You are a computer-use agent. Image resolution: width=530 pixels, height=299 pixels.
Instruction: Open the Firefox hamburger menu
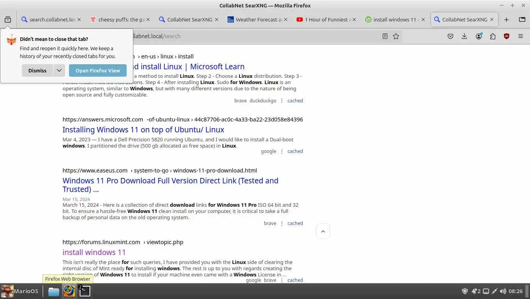521,36
